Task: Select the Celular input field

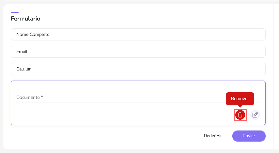Action: [138, 69]
